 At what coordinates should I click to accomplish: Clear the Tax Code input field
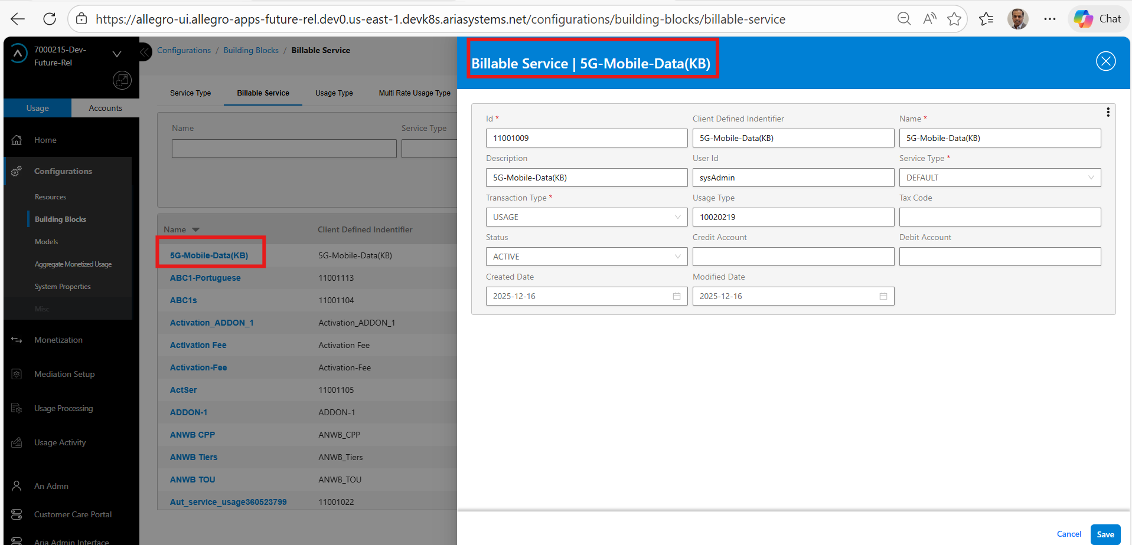tap(1000, 217)
